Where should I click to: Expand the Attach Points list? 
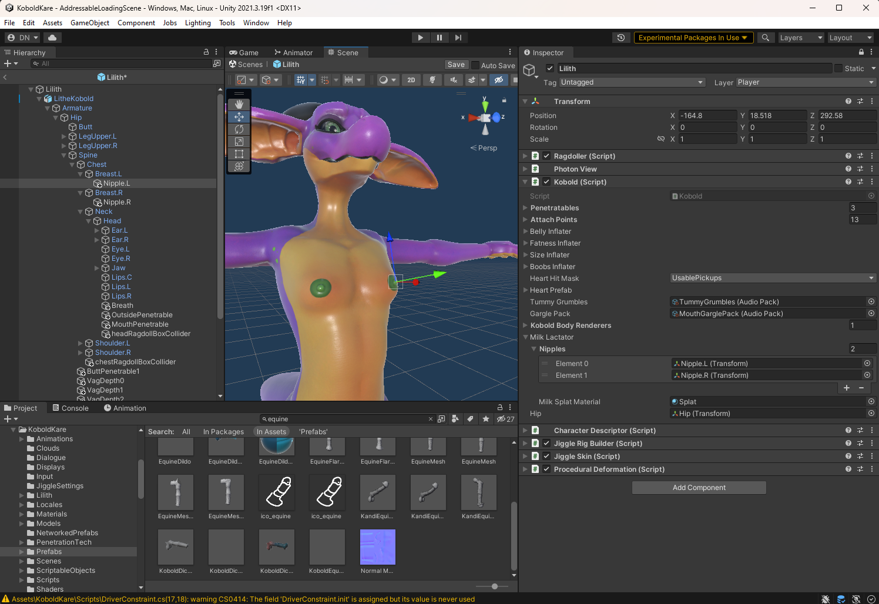point(525,220)
